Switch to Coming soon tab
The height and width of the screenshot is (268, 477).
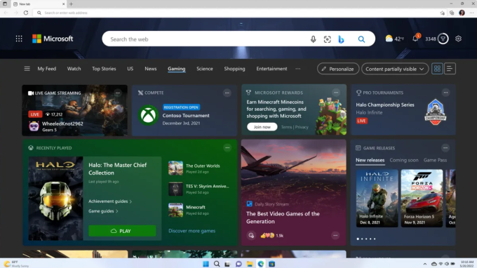pyautogui.click(x=404, y=161)
